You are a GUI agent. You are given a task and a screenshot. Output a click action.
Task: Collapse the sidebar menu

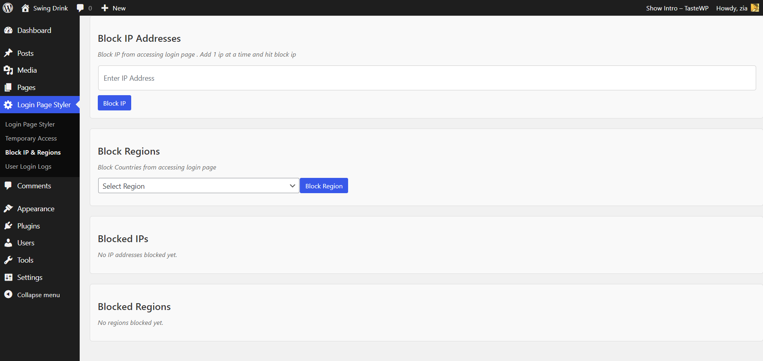(x=38, y=295)
